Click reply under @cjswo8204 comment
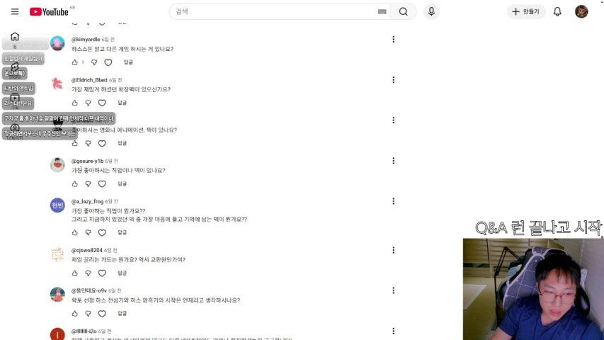 pyautogui.click(x=122, y=273)
